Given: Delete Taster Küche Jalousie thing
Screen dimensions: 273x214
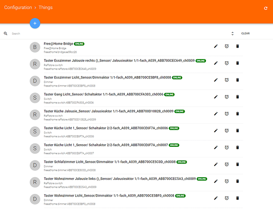Looking at the screenshot, I should 238,114.
